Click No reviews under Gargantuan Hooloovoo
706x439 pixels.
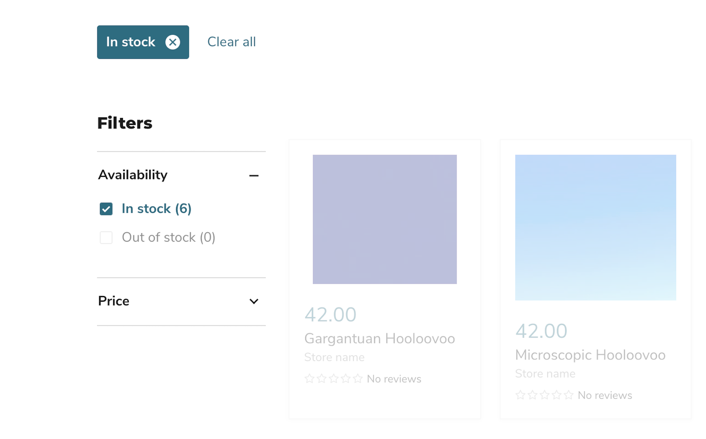tap(394, 379)
